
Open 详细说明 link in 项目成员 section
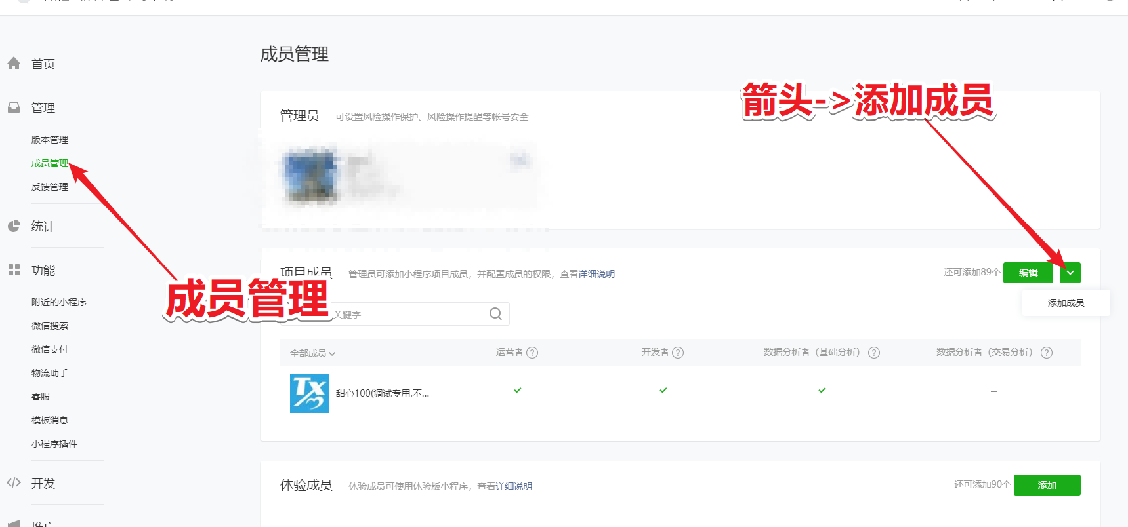[596, 274]
